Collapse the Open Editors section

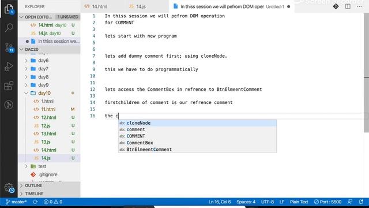point(22,17)
